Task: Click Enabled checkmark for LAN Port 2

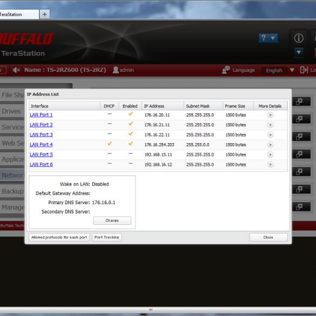Action: click(x=131, y=124)
